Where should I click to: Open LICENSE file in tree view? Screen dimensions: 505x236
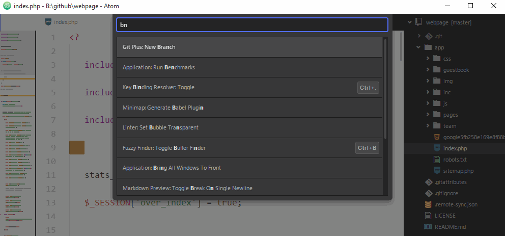pos(445,216)
